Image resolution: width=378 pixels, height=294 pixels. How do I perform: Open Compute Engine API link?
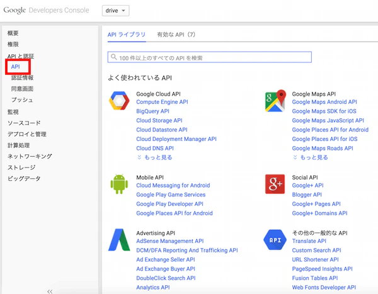162,102
